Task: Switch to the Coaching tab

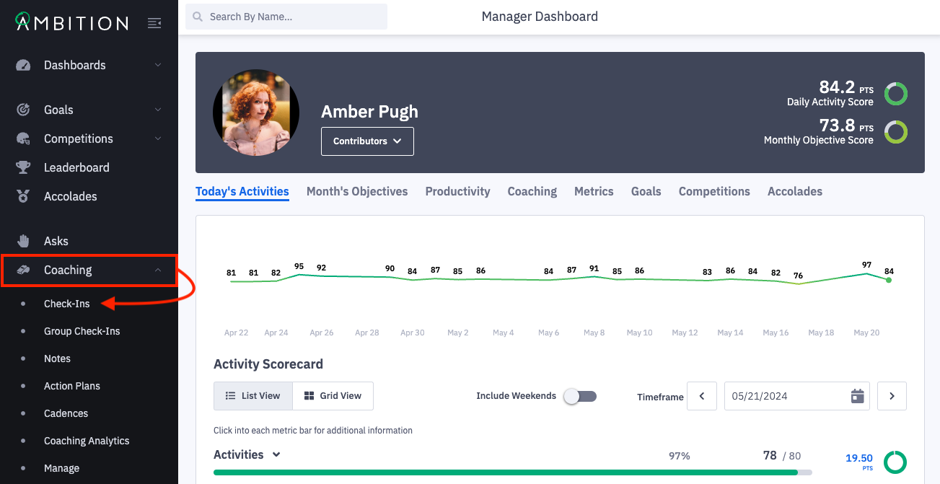Action: (532, 191)
